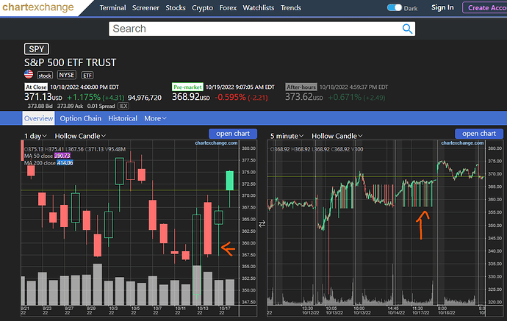Click open chart above daily chart
Screen dimensions: 507x321
point(233,134)
